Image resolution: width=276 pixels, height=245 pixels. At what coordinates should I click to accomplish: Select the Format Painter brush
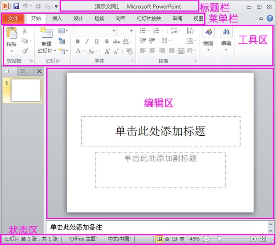[x=25, y=51]
